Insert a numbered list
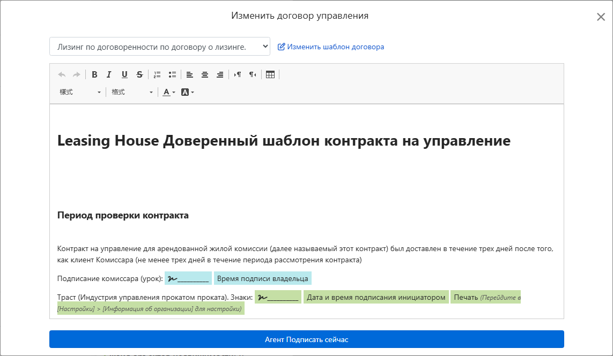 (x=157, y=74)
